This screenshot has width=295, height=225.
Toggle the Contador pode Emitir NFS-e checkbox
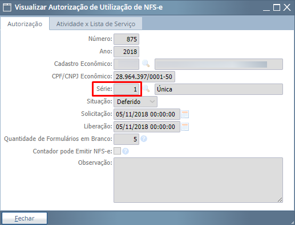coord(117,151)
